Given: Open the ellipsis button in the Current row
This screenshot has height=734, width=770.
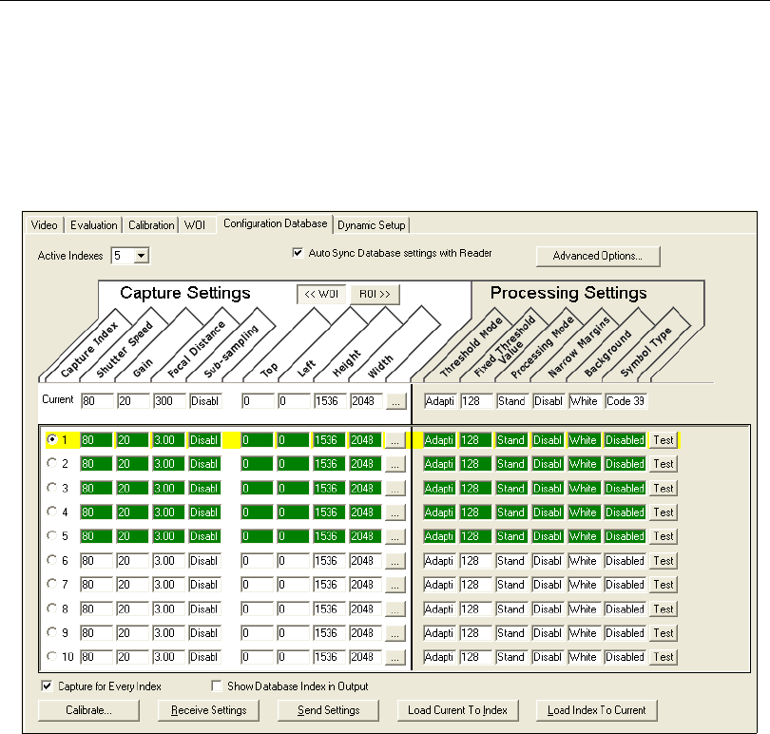Looking at the screenshot, I should (395, 401).
